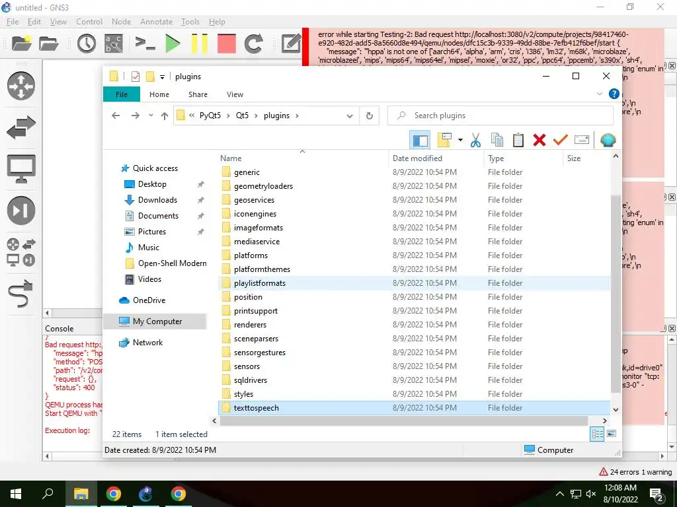
Task: Click the red X Delete icon
Action: 539,140
